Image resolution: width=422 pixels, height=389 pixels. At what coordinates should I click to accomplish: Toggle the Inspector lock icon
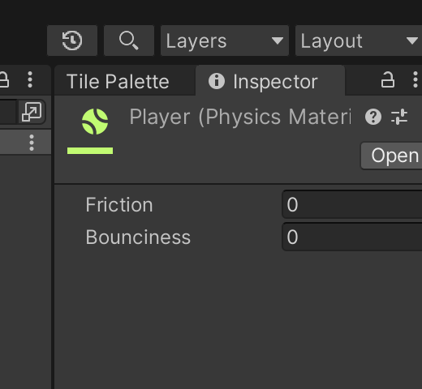[x=387, y=79]
